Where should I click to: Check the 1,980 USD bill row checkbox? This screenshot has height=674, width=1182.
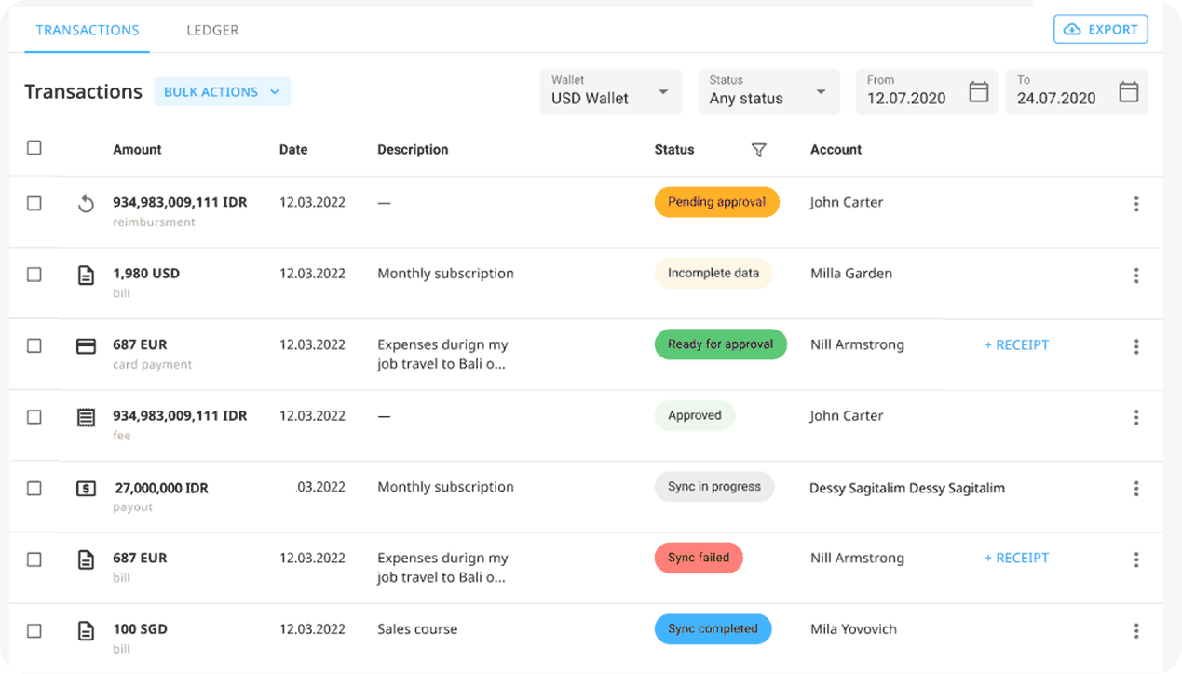click(x=34, y=275)
